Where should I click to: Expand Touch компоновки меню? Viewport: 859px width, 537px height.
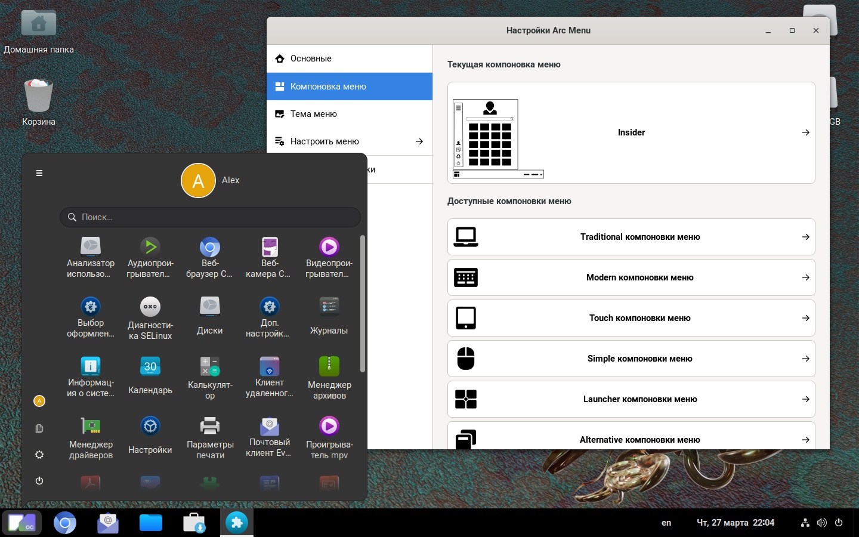pyautogui.click(x=631, y=318)
